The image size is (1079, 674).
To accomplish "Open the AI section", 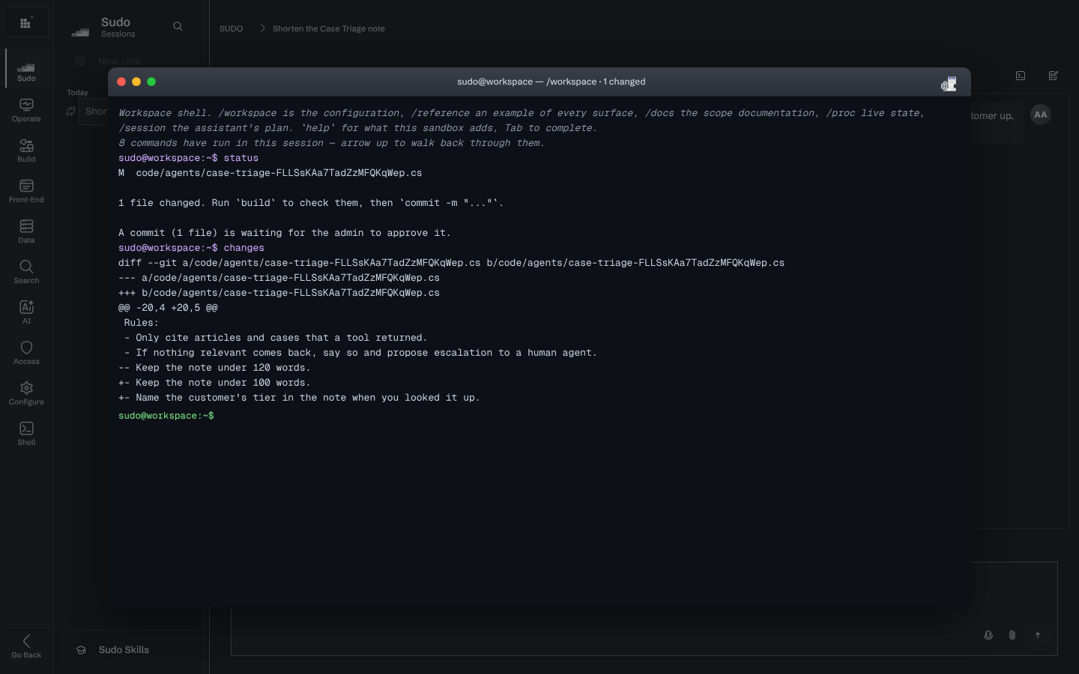I will point(26,312).
